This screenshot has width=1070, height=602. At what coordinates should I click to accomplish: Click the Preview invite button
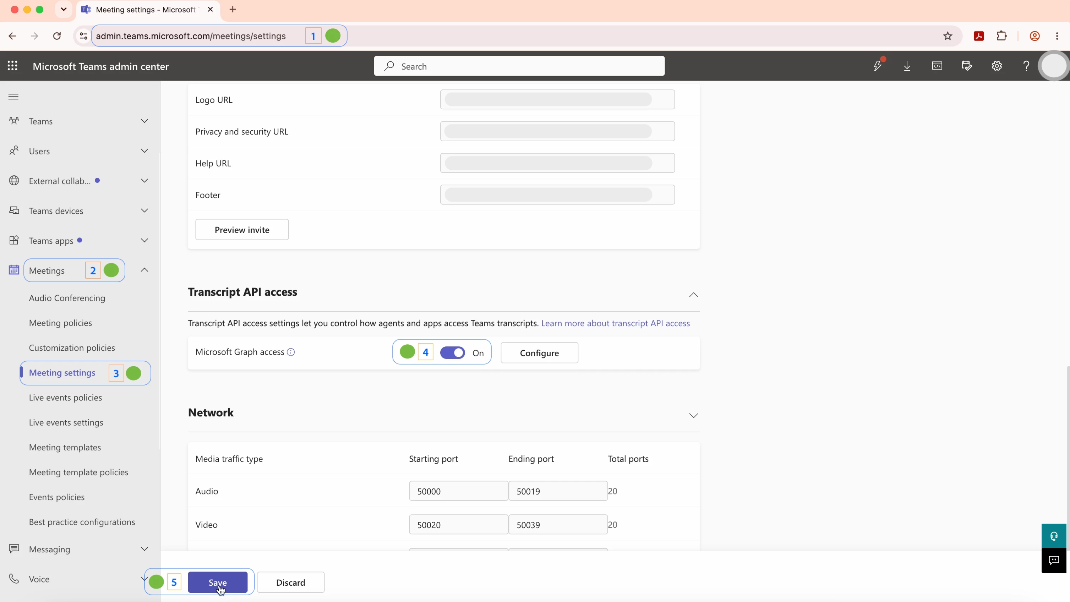pos(242,230)
